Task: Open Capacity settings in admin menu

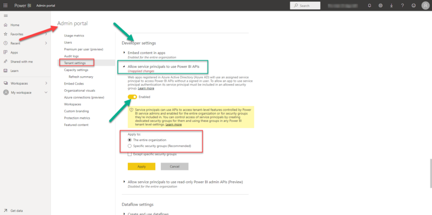Action: (76, 70)
